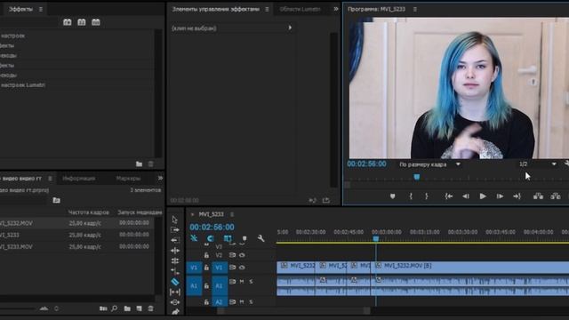Mark Out point in Program monitor
Screen dimensions: 569x320
pyautogui.click(x=427, y=196)
